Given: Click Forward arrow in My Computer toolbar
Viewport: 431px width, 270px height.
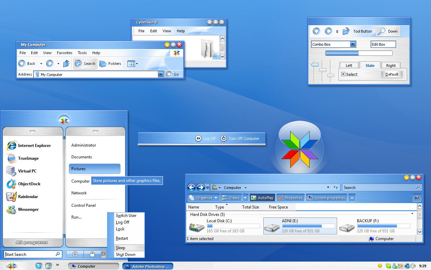Looking at the screenshot, I should 49,64.
